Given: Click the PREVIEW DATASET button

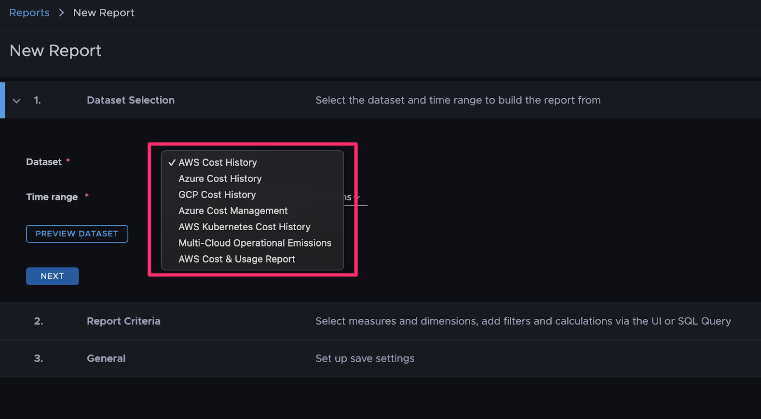Looking at the screenshot, I should pos(77,234).
